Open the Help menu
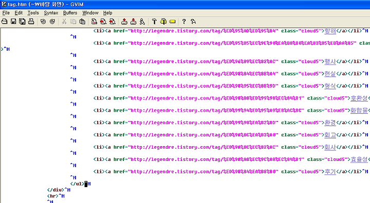370x203 pixels. [x=107, y=13]
